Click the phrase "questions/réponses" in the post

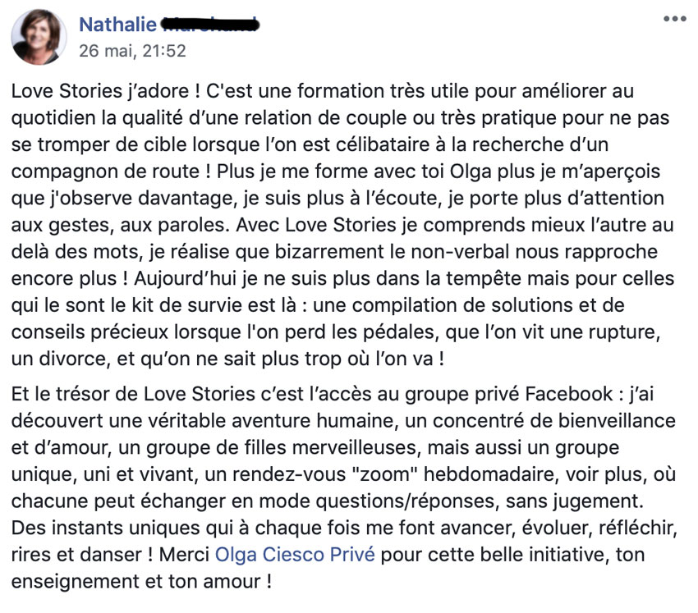[405, 501]
